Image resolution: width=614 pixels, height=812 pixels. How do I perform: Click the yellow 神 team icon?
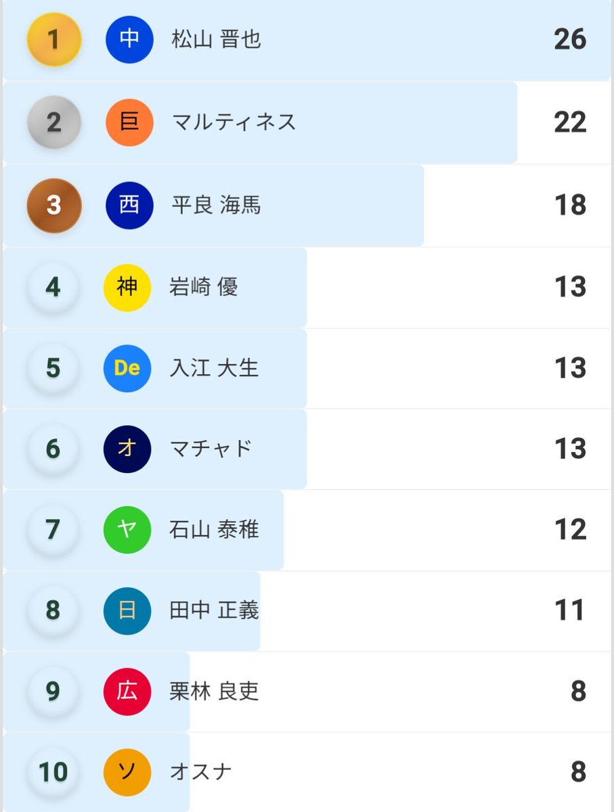coord(127,288)
